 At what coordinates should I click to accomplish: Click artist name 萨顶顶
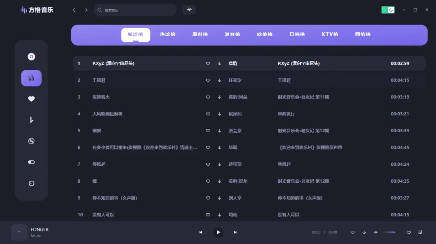tap(235, 164)
